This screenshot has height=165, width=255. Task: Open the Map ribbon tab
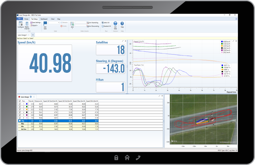[x=59, y=19]
